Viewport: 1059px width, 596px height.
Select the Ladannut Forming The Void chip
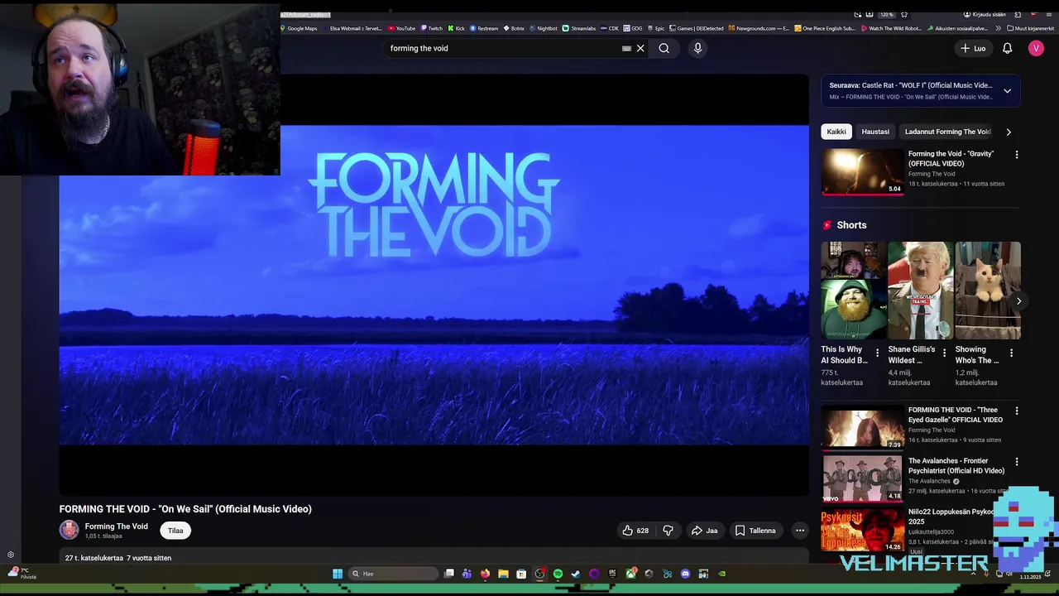(x=947, y=132)
